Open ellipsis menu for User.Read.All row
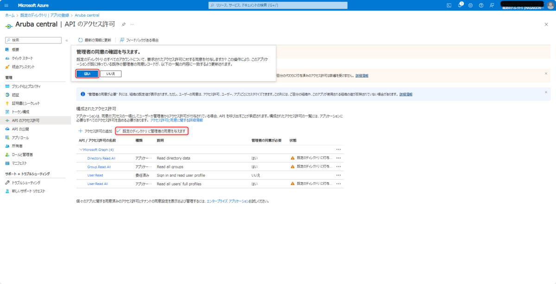The height and width of the screenshot is (284, 556). [339, 184]
